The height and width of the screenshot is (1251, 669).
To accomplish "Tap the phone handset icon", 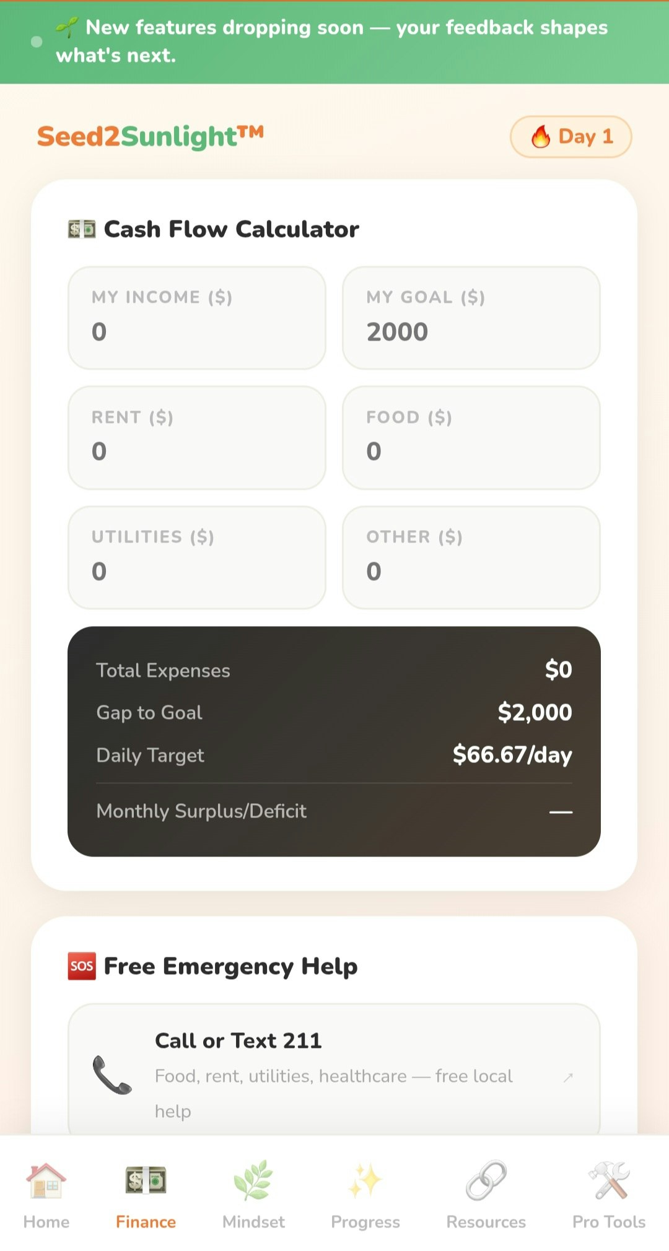I will [x=112, y=1075].
